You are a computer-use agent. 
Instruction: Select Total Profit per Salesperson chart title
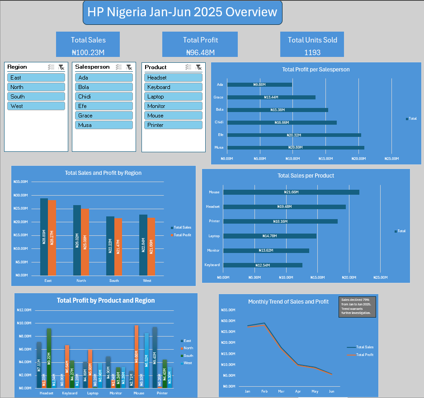[x=316, y=70]
